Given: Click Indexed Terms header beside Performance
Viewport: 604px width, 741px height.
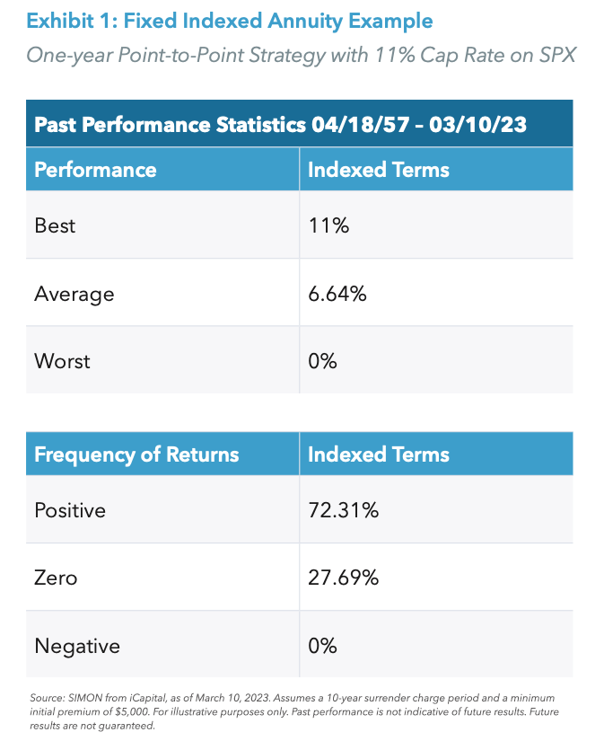Looking at the screenshot, I should pyautogui.click(x=379, y=170).
